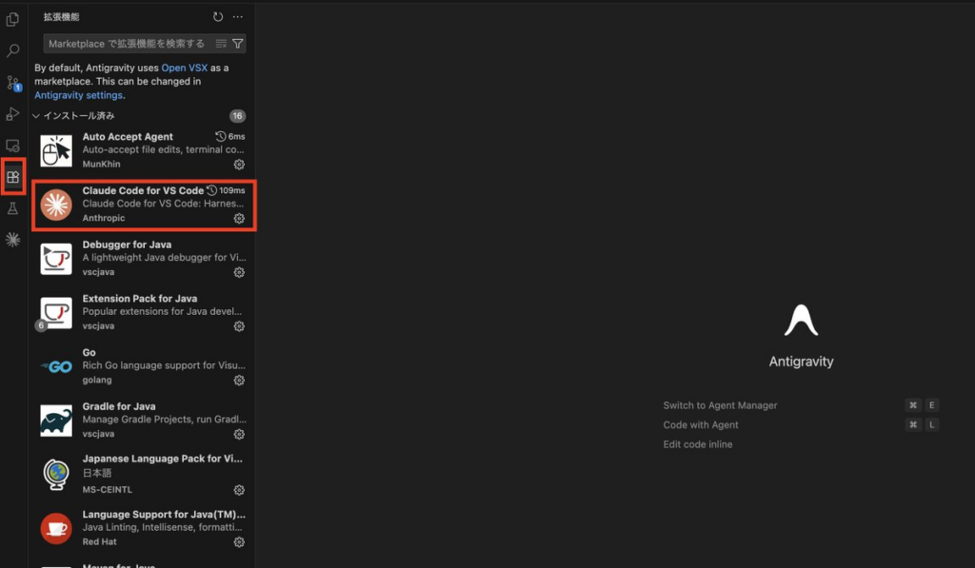The image size is (975, 568).
Task: Clear extension search results icon
Action: [x=222, y=44]
